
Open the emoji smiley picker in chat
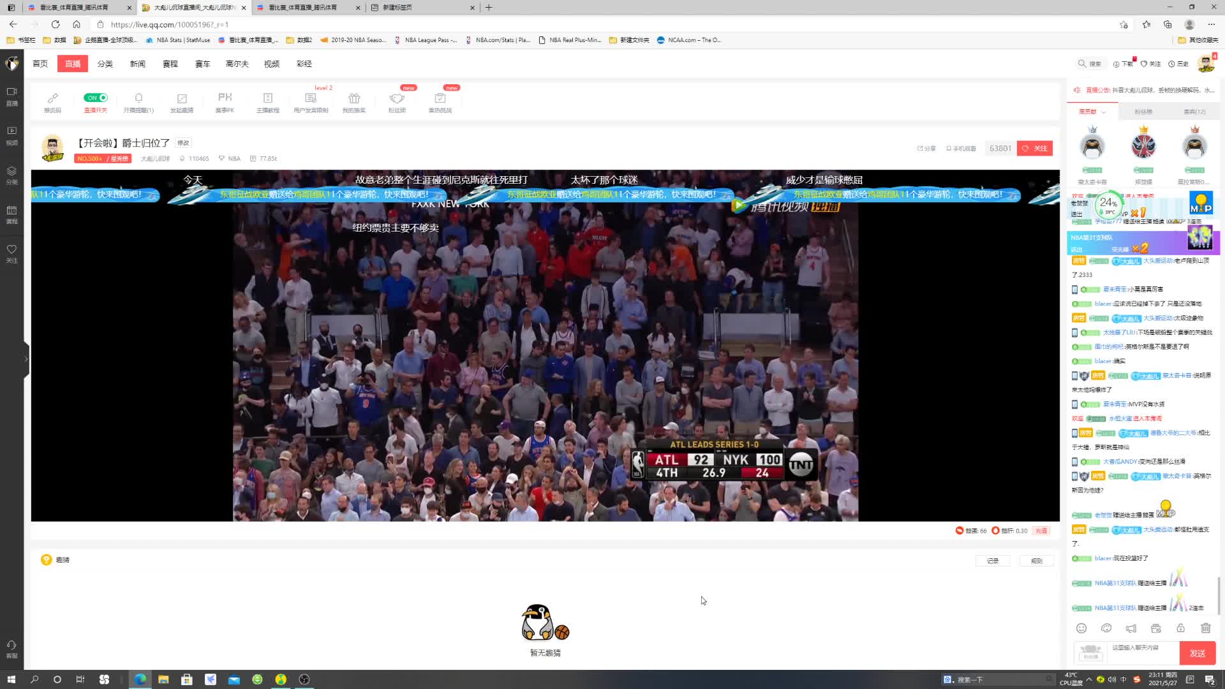click(x=1081, y=628)
